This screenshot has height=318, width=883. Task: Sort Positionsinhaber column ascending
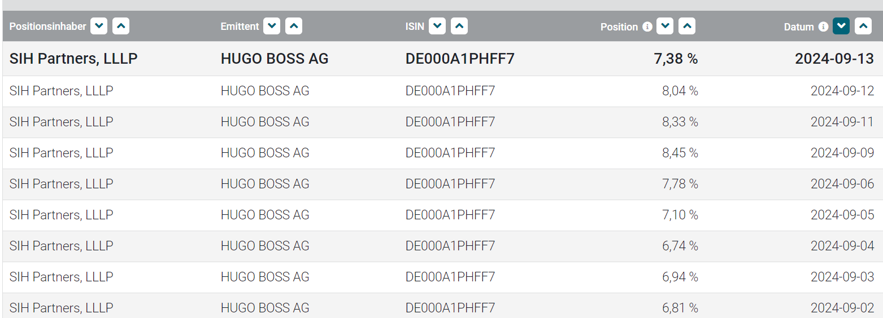tap(121, 26)
